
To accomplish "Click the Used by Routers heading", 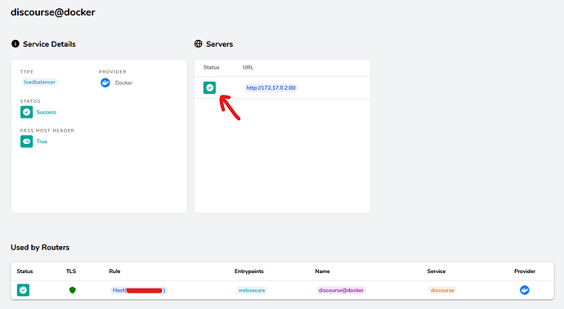I will point(40,248).
